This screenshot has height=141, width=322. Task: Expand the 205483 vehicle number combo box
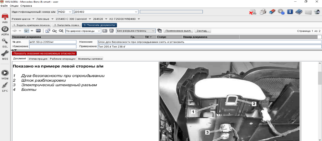136,12
